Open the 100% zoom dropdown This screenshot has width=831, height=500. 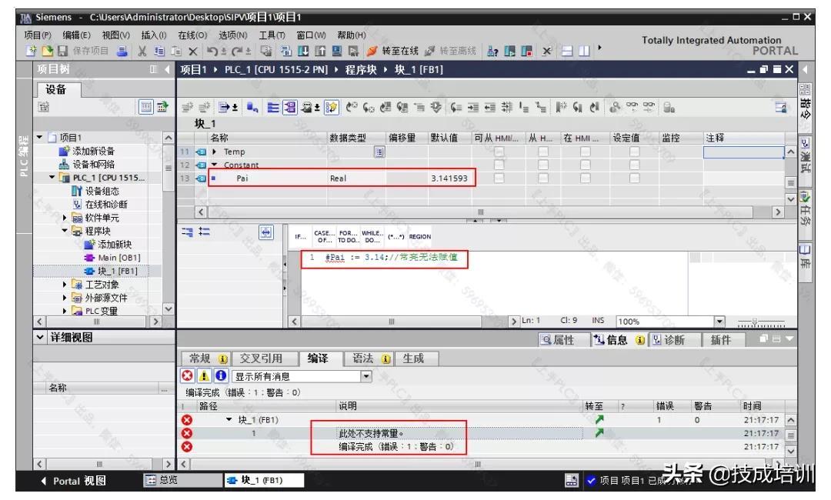pos(719,321)
